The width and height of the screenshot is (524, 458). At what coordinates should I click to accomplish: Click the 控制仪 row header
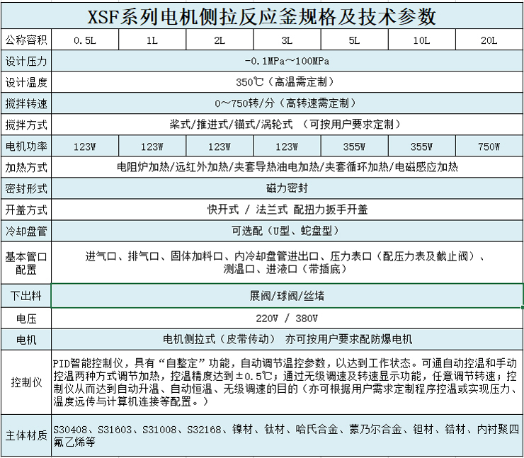[x=26, y=382]
